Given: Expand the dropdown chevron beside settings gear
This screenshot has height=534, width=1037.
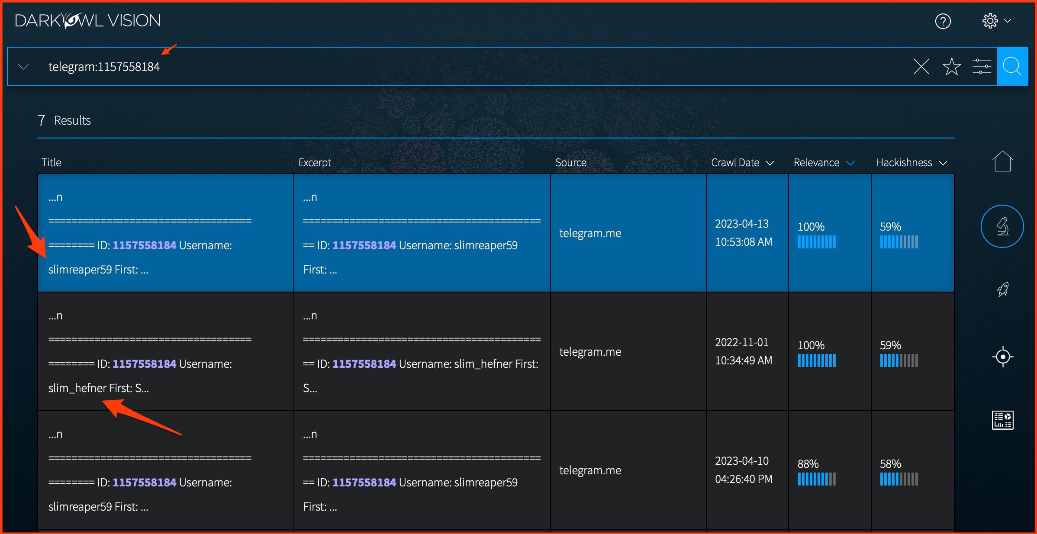Looking at the screenshot, I should pyautogui.click(x=1008, y=21).
